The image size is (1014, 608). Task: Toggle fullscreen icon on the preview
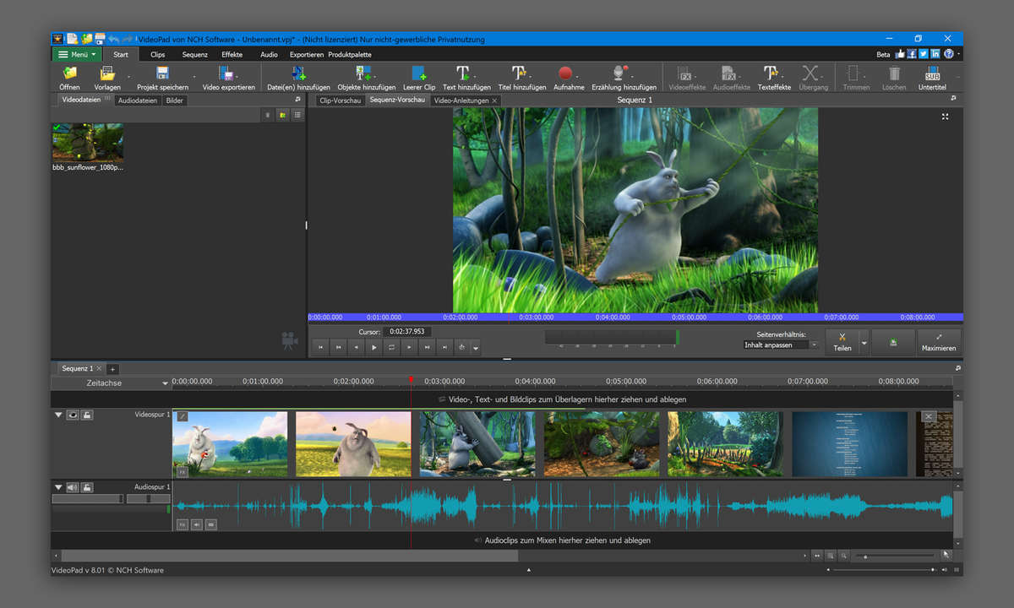click(x=946, y=118)
